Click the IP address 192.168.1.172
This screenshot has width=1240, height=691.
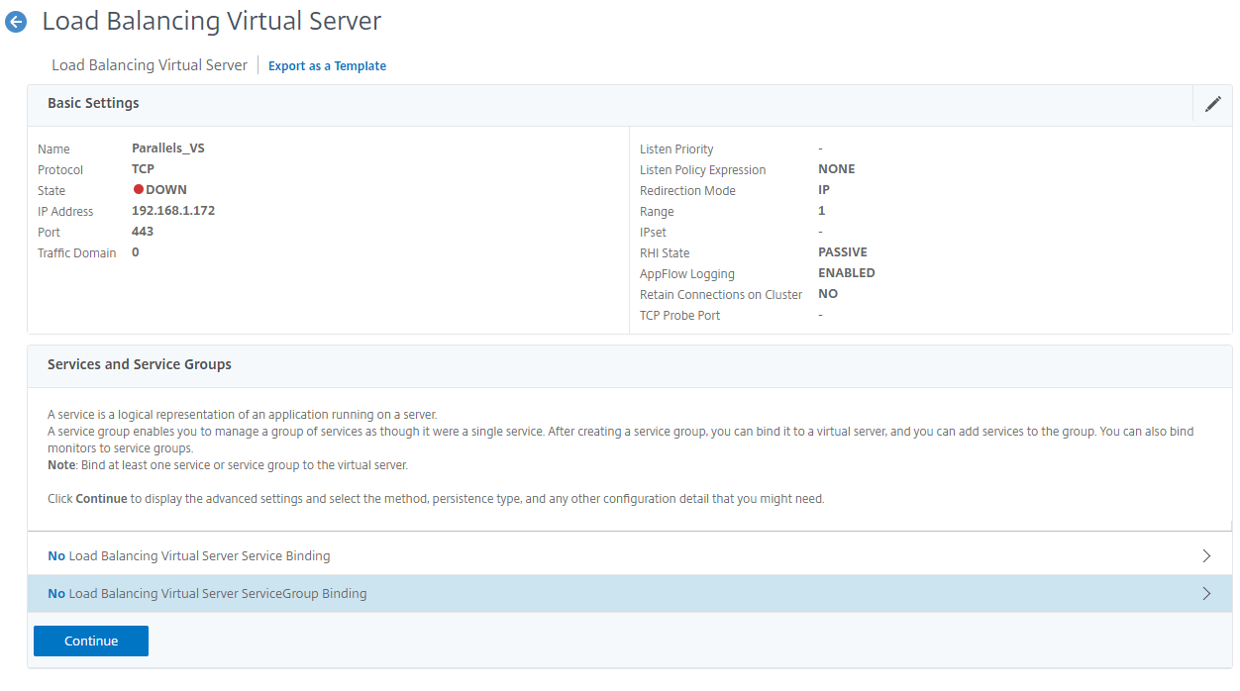173,211
